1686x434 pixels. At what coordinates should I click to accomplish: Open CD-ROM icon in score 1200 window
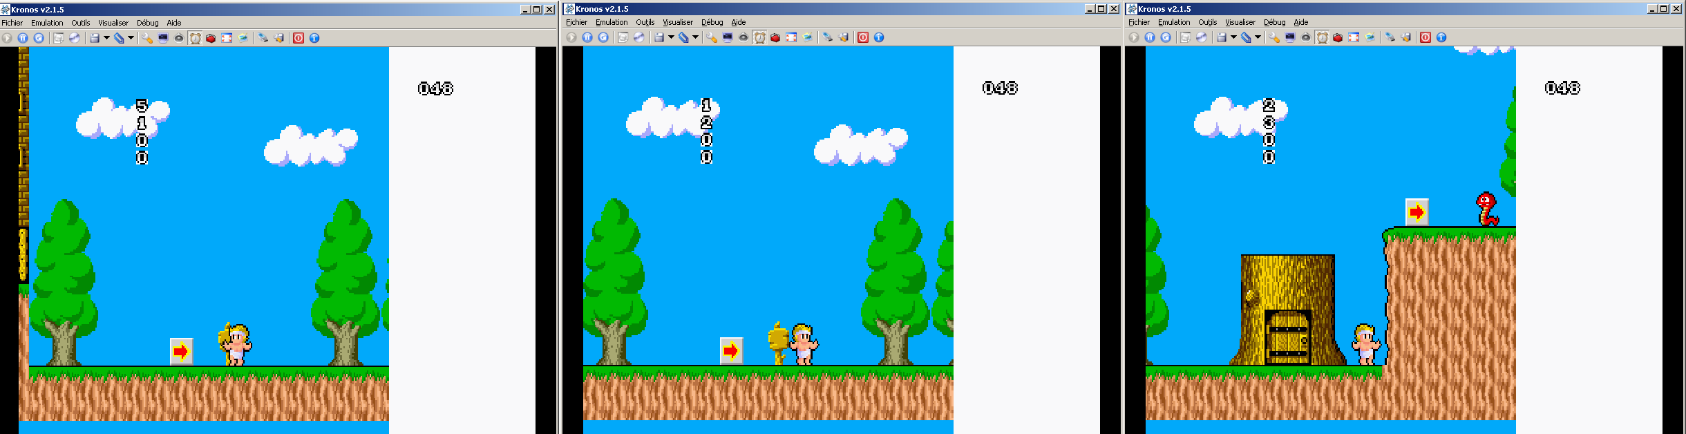[639, 37]
